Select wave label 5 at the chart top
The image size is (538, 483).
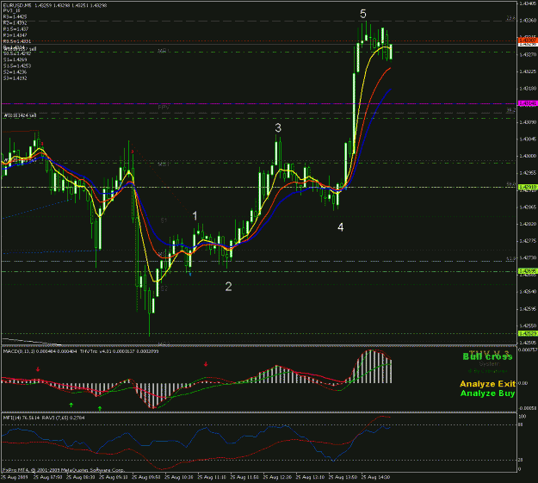pyautogui.click(x=363, y=14)
